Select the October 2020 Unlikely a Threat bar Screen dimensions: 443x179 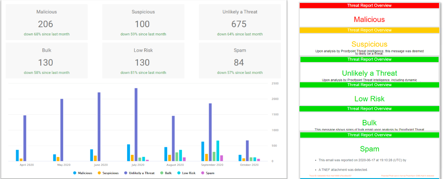247,151
